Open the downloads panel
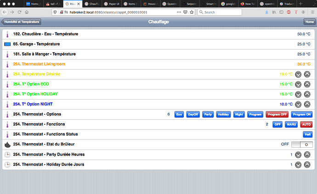Viewport: 317px width, 194px height. point(266,12)
